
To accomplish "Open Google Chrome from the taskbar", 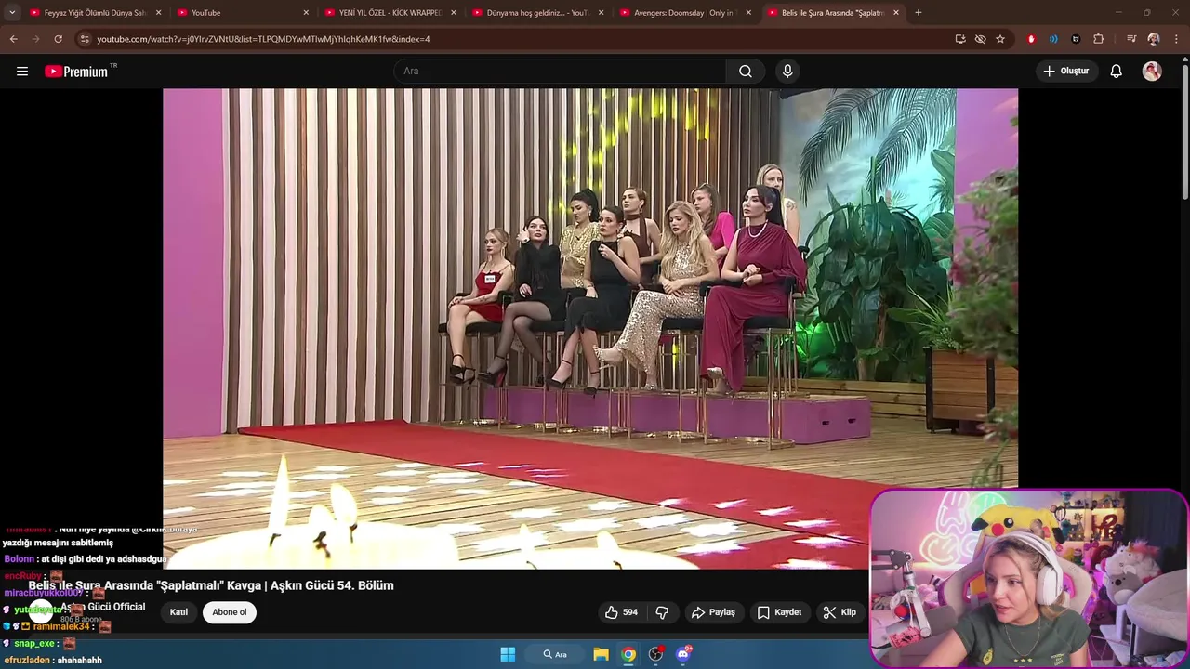I will 628,654.
